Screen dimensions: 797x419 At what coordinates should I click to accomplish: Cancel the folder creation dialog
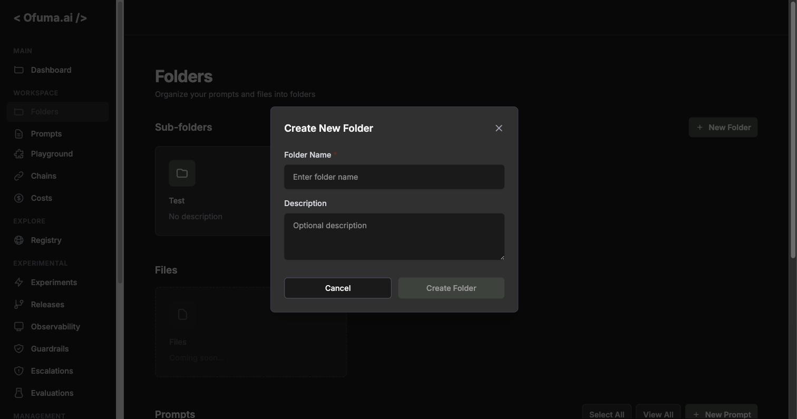(338, 288)
